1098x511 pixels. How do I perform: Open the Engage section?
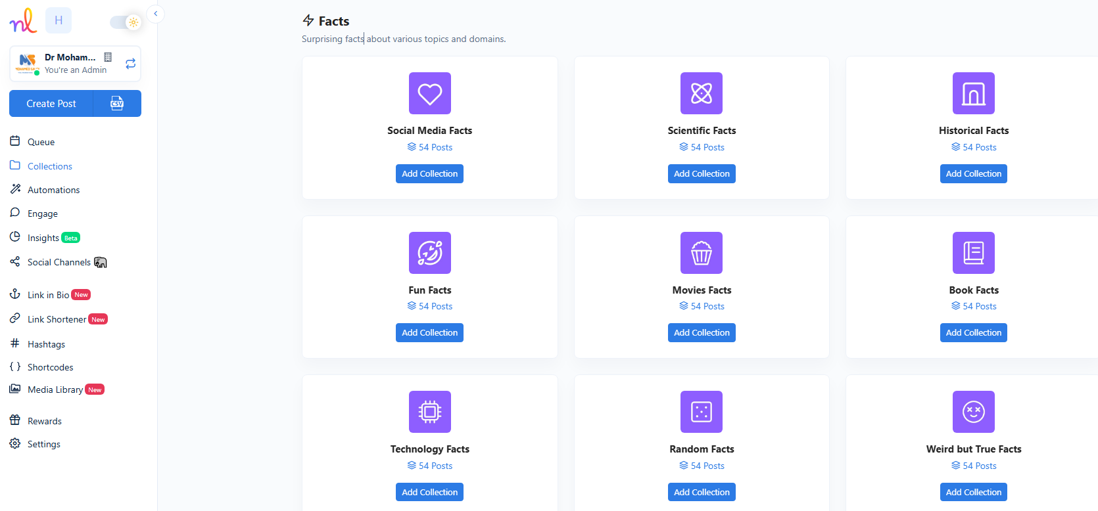[x=42, y=213]
